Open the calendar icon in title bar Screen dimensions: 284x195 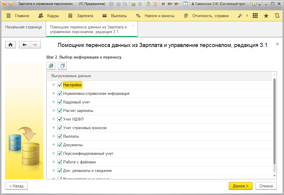tap(155, 4)
